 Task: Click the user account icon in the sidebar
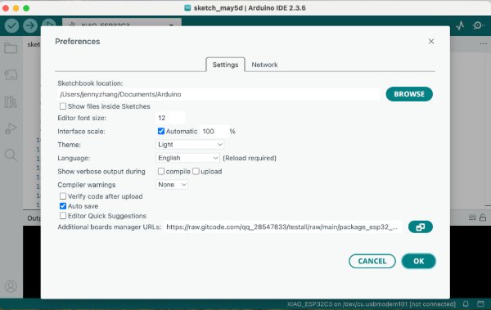tap(11, 286)
